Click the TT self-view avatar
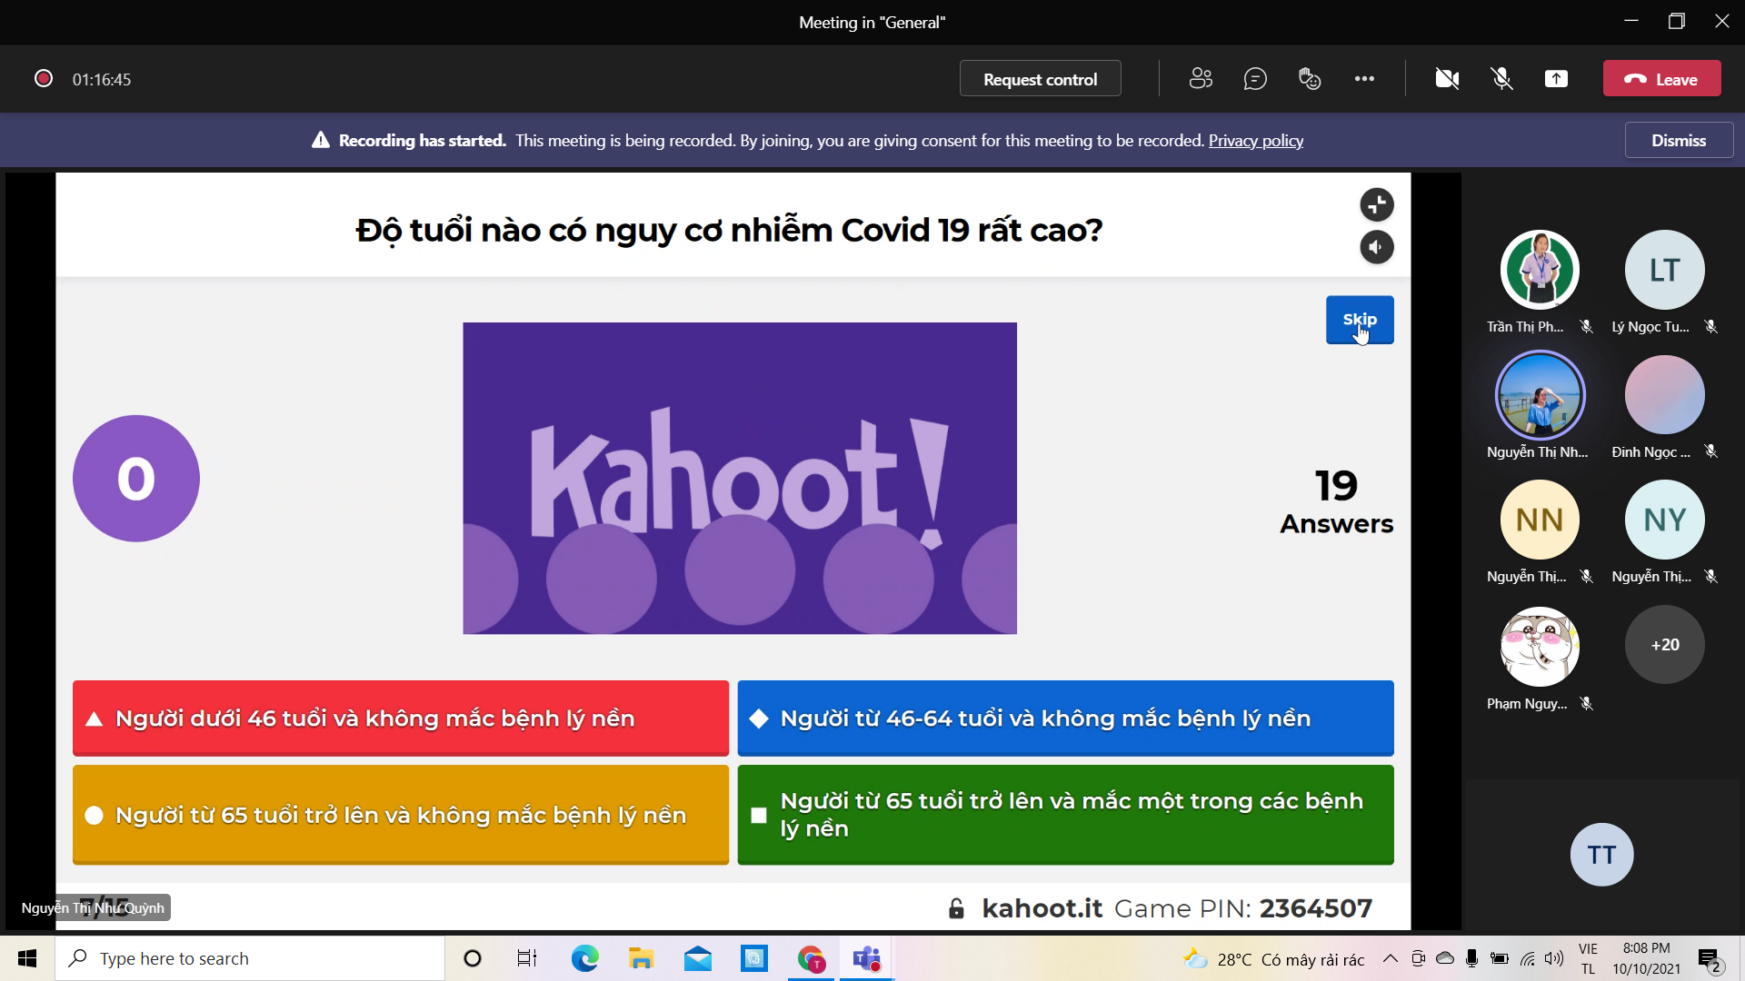 (x=1601, y=855)
